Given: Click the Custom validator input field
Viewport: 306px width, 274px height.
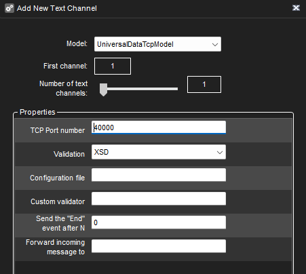Looking at the screenshot, I should (159, 199).
